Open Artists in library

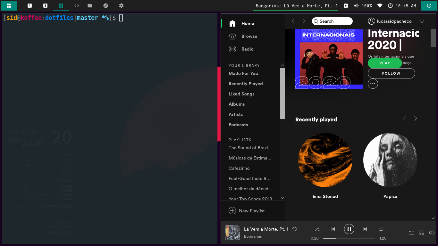pos(236,114)
